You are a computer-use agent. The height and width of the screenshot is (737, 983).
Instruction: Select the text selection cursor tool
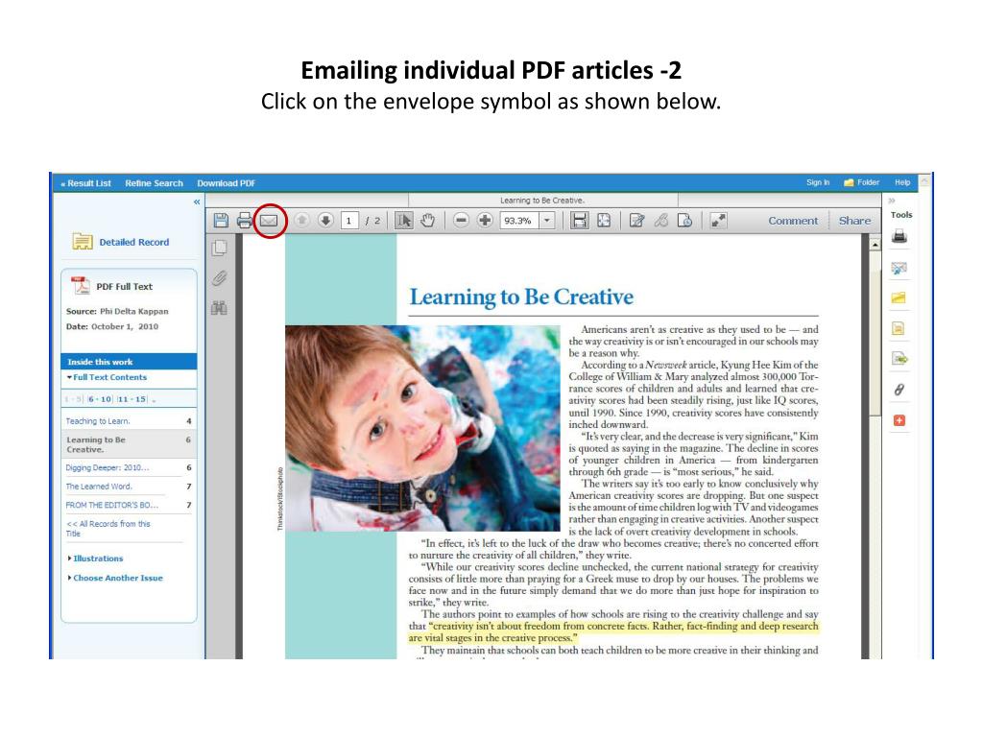coord(404,221)
